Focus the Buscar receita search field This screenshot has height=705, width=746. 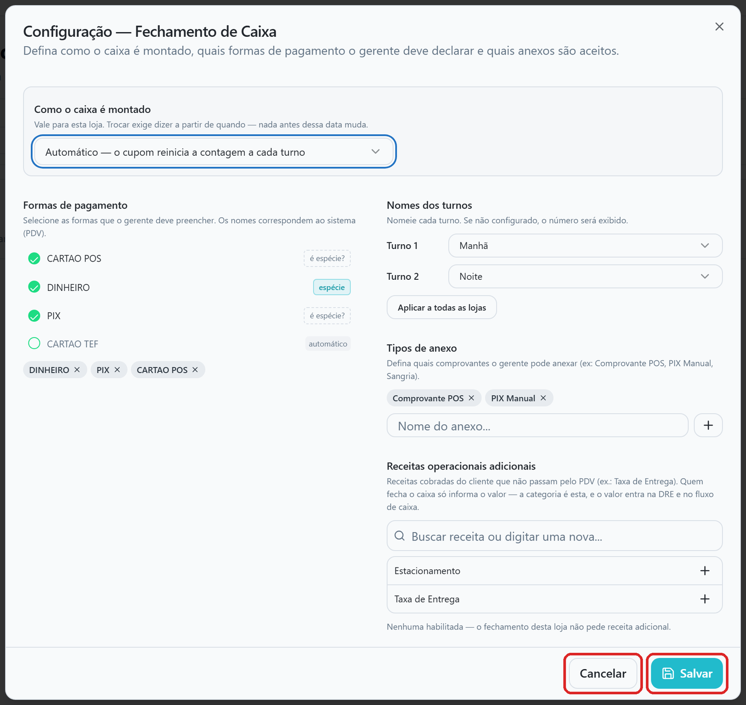(554, 536)
